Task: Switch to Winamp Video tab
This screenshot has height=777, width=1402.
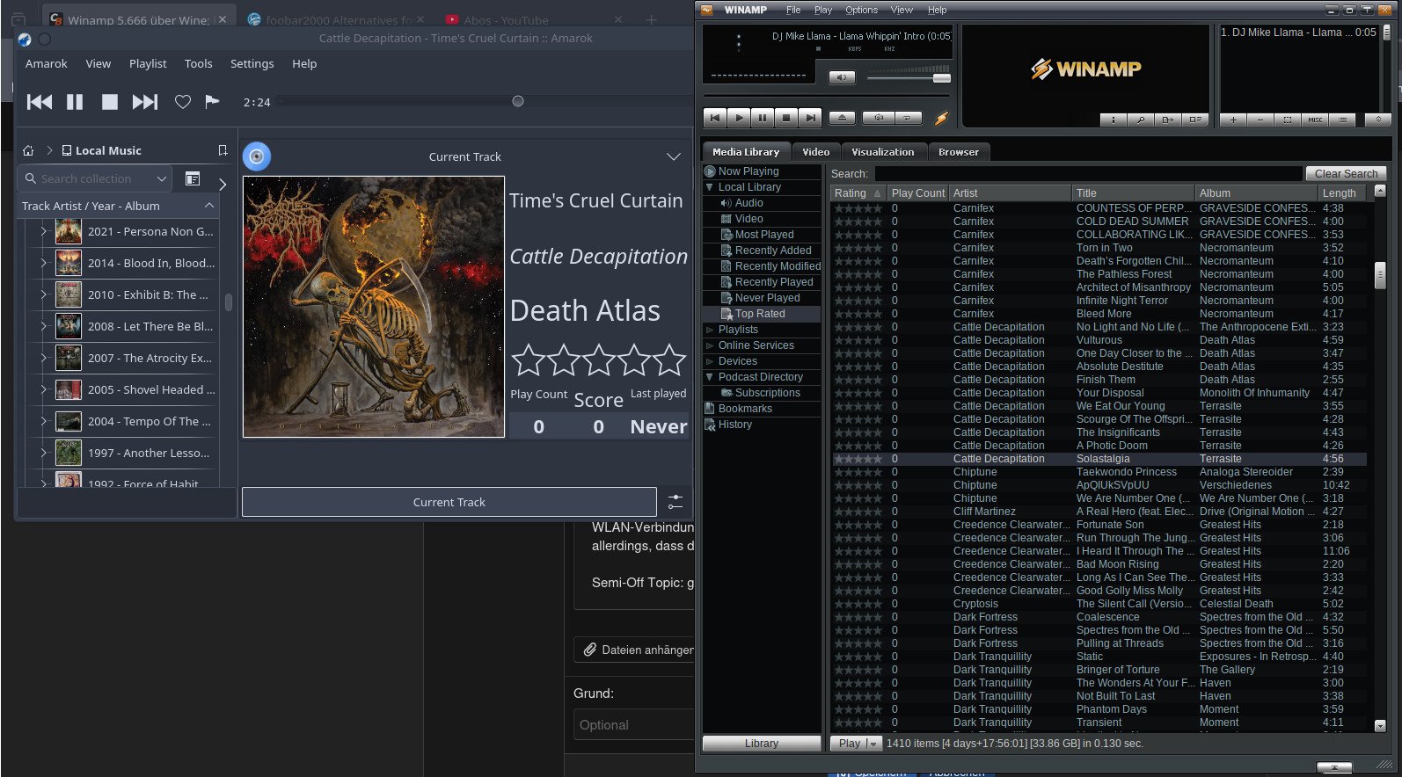Action: click(815, 152)
